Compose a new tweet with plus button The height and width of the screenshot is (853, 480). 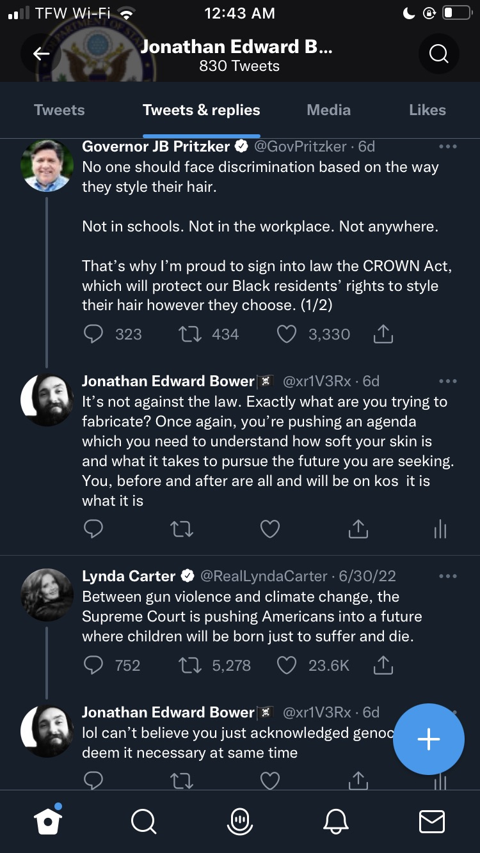(x=428, y=739)
